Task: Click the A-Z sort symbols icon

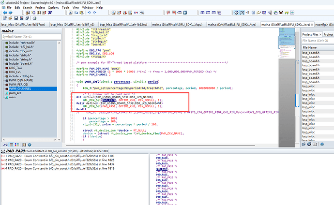Action: click(x=4, y=145)
